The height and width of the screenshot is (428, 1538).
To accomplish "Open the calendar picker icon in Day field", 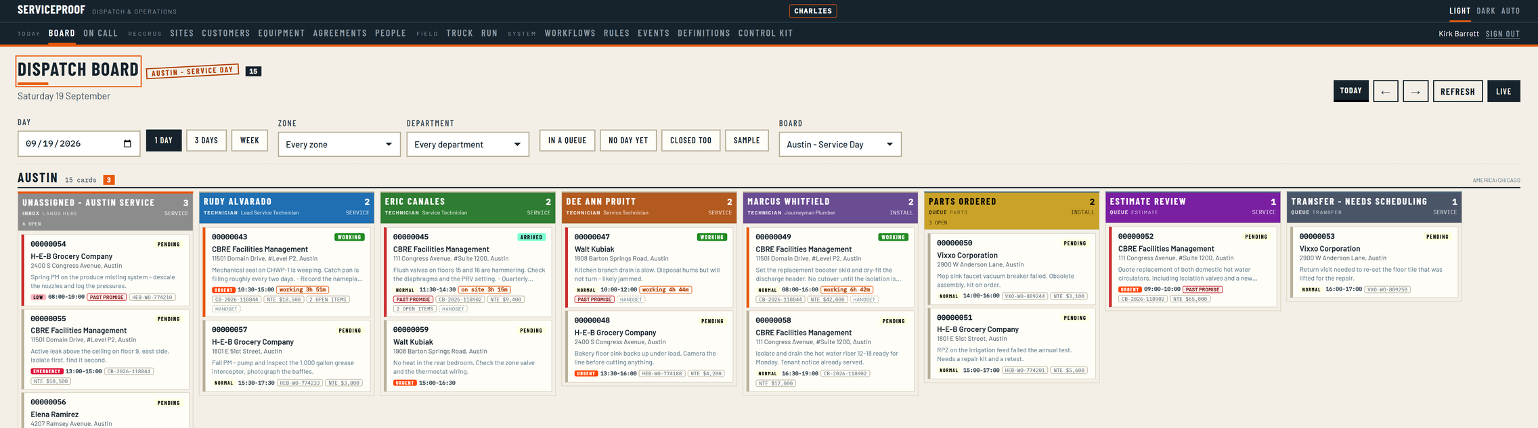I will pos(127,144).
